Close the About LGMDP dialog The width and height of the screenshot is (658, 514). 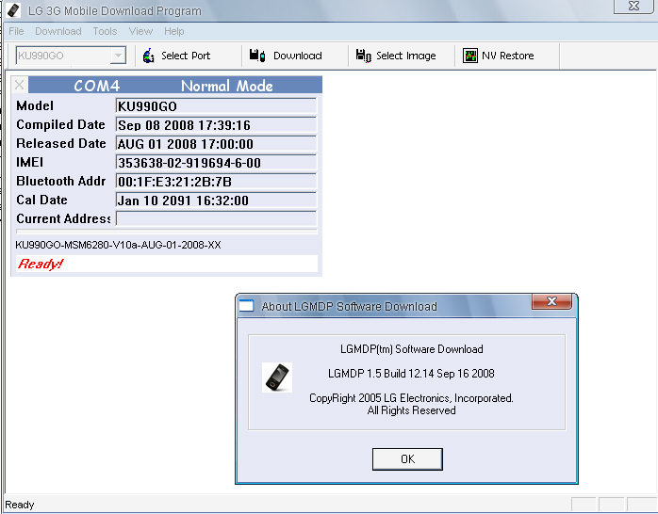tap(551, 301)
